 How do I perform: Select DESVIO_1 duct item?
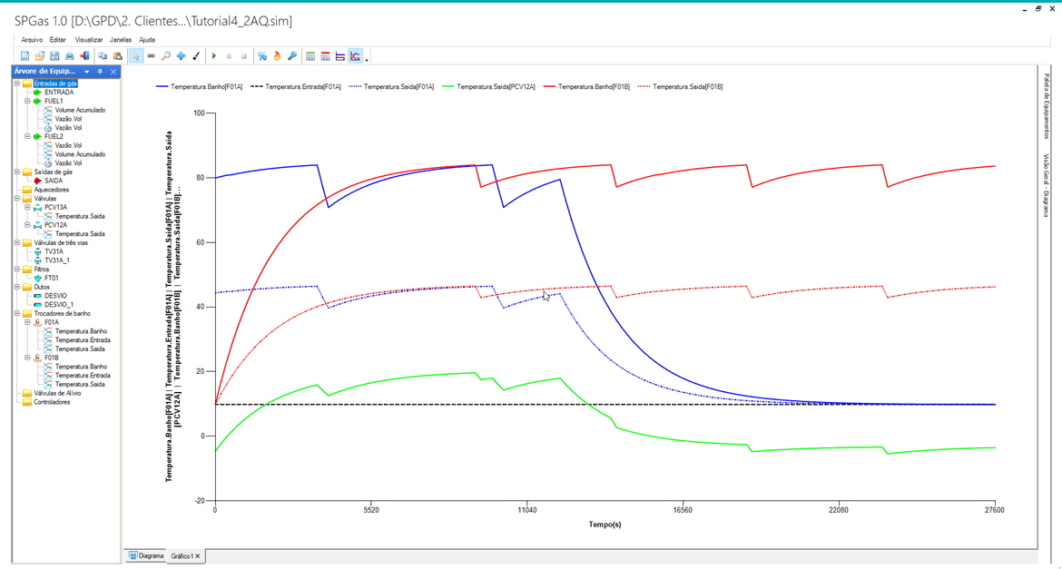tap(59, 305)
